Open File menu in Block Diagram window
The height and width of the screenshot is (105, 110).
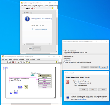coord(2,59)
